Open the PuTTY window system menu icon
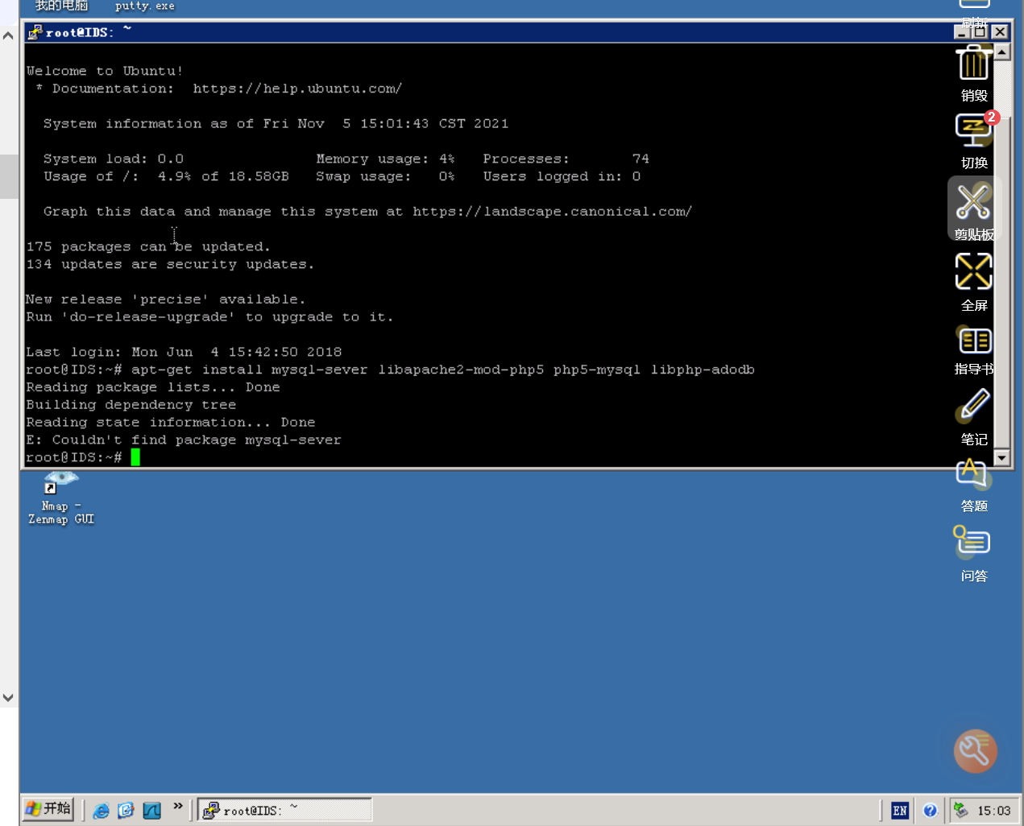 click(35, 33)
